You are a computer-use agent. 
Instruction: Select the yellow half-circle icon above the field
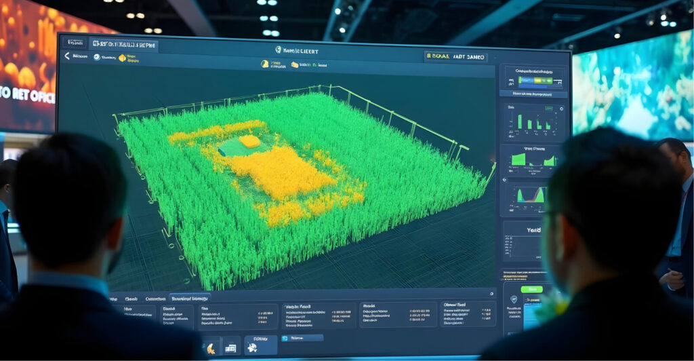pos(265,64)
